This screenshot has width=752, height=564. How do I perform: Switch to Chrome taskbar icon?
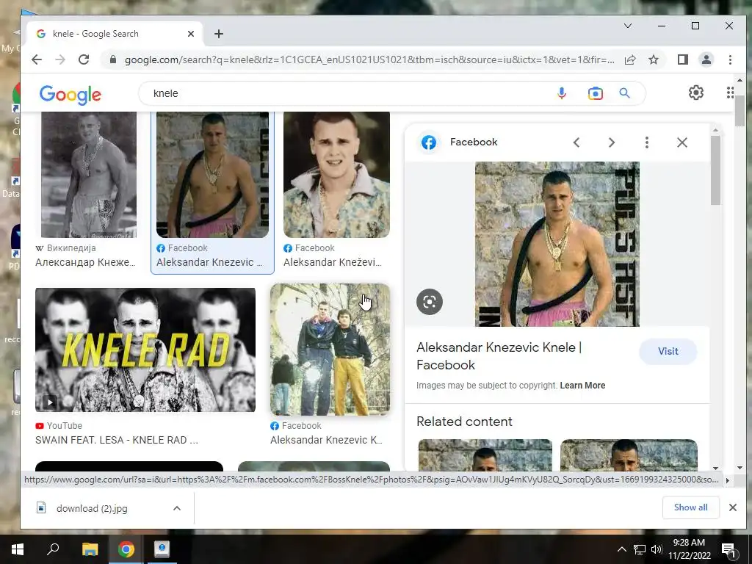coord(126,549)
